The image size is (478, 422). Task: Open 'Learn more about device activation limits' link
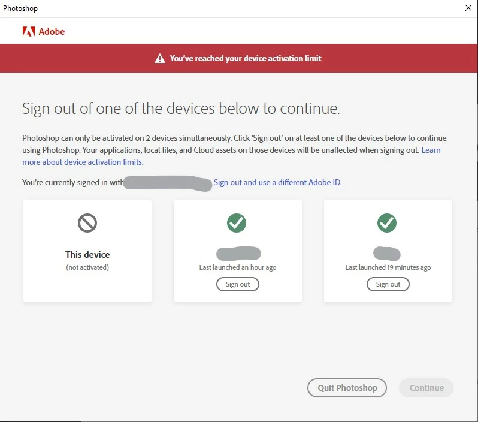pyautogui.click(x=83, y=162)
